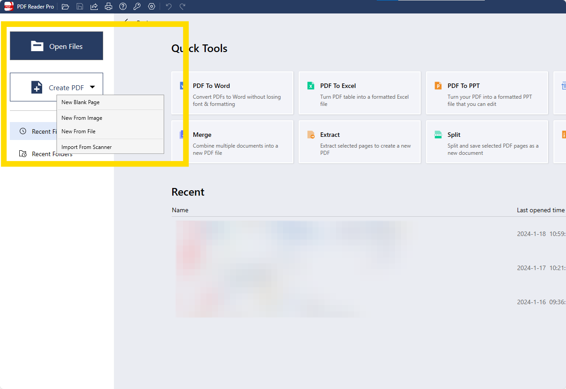
Task: Open help via question mark icon
Action: coord(123,6)
